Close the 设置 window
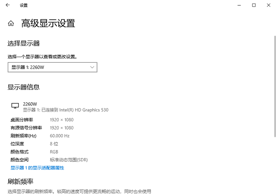Image resolution: width=276 pixels, height=194 pixels. coord(269,5)
